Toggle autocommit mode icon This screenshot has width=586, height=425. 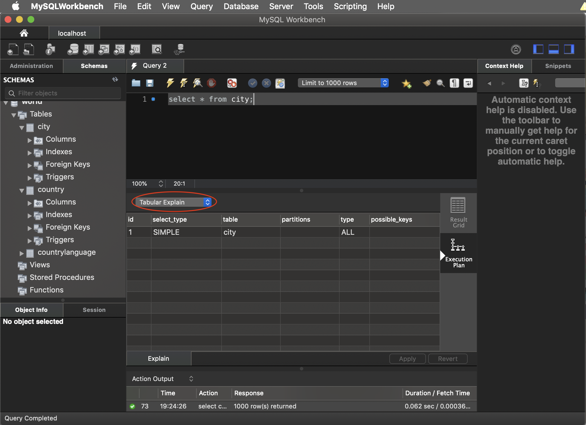(280, 83)
